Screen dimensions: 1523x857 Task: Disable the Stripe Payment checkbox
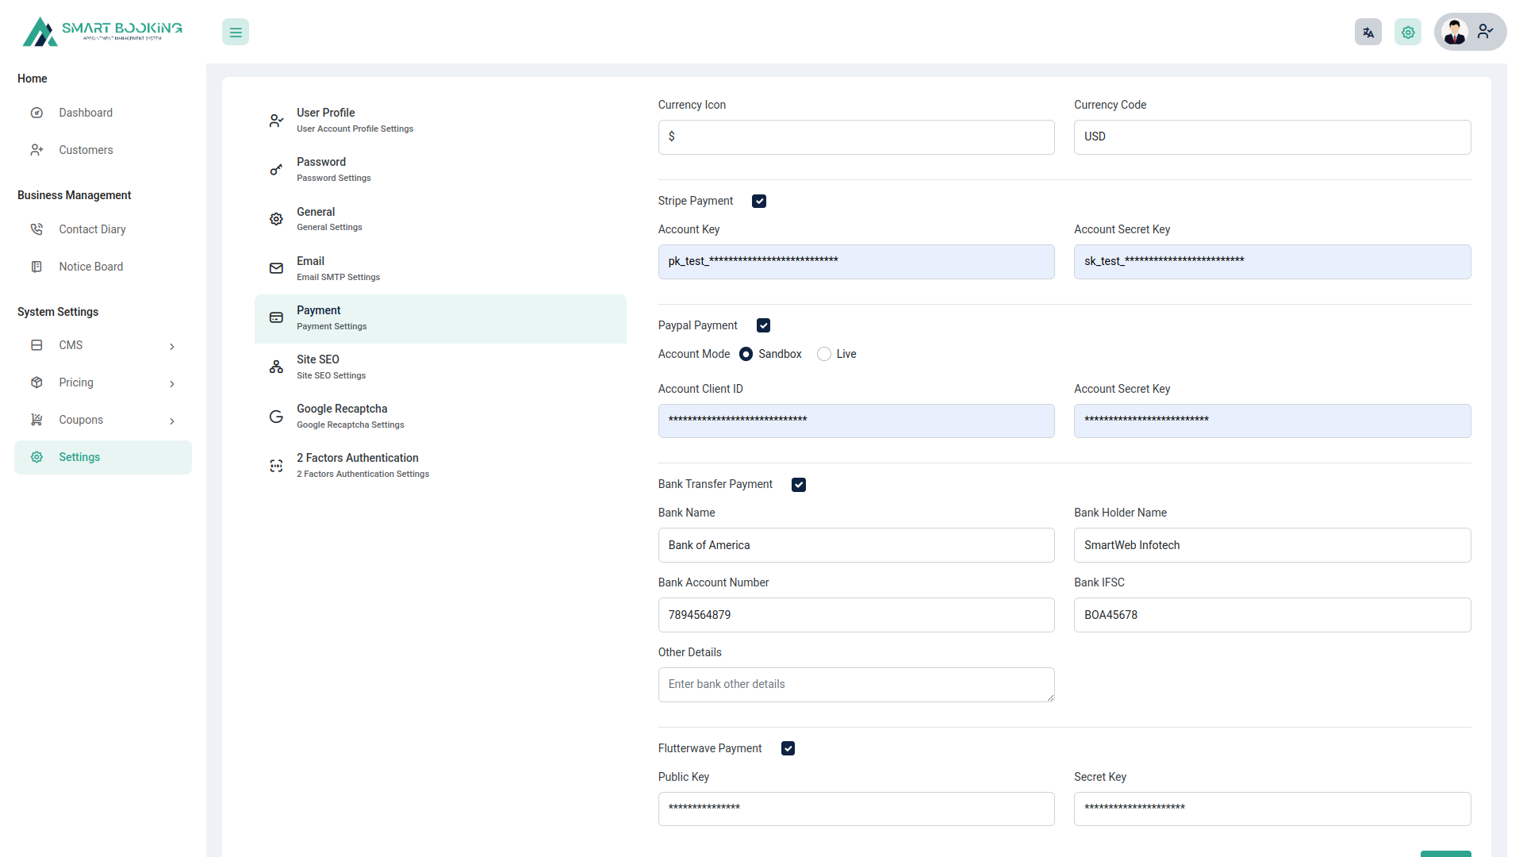click(x=759, y=201)
